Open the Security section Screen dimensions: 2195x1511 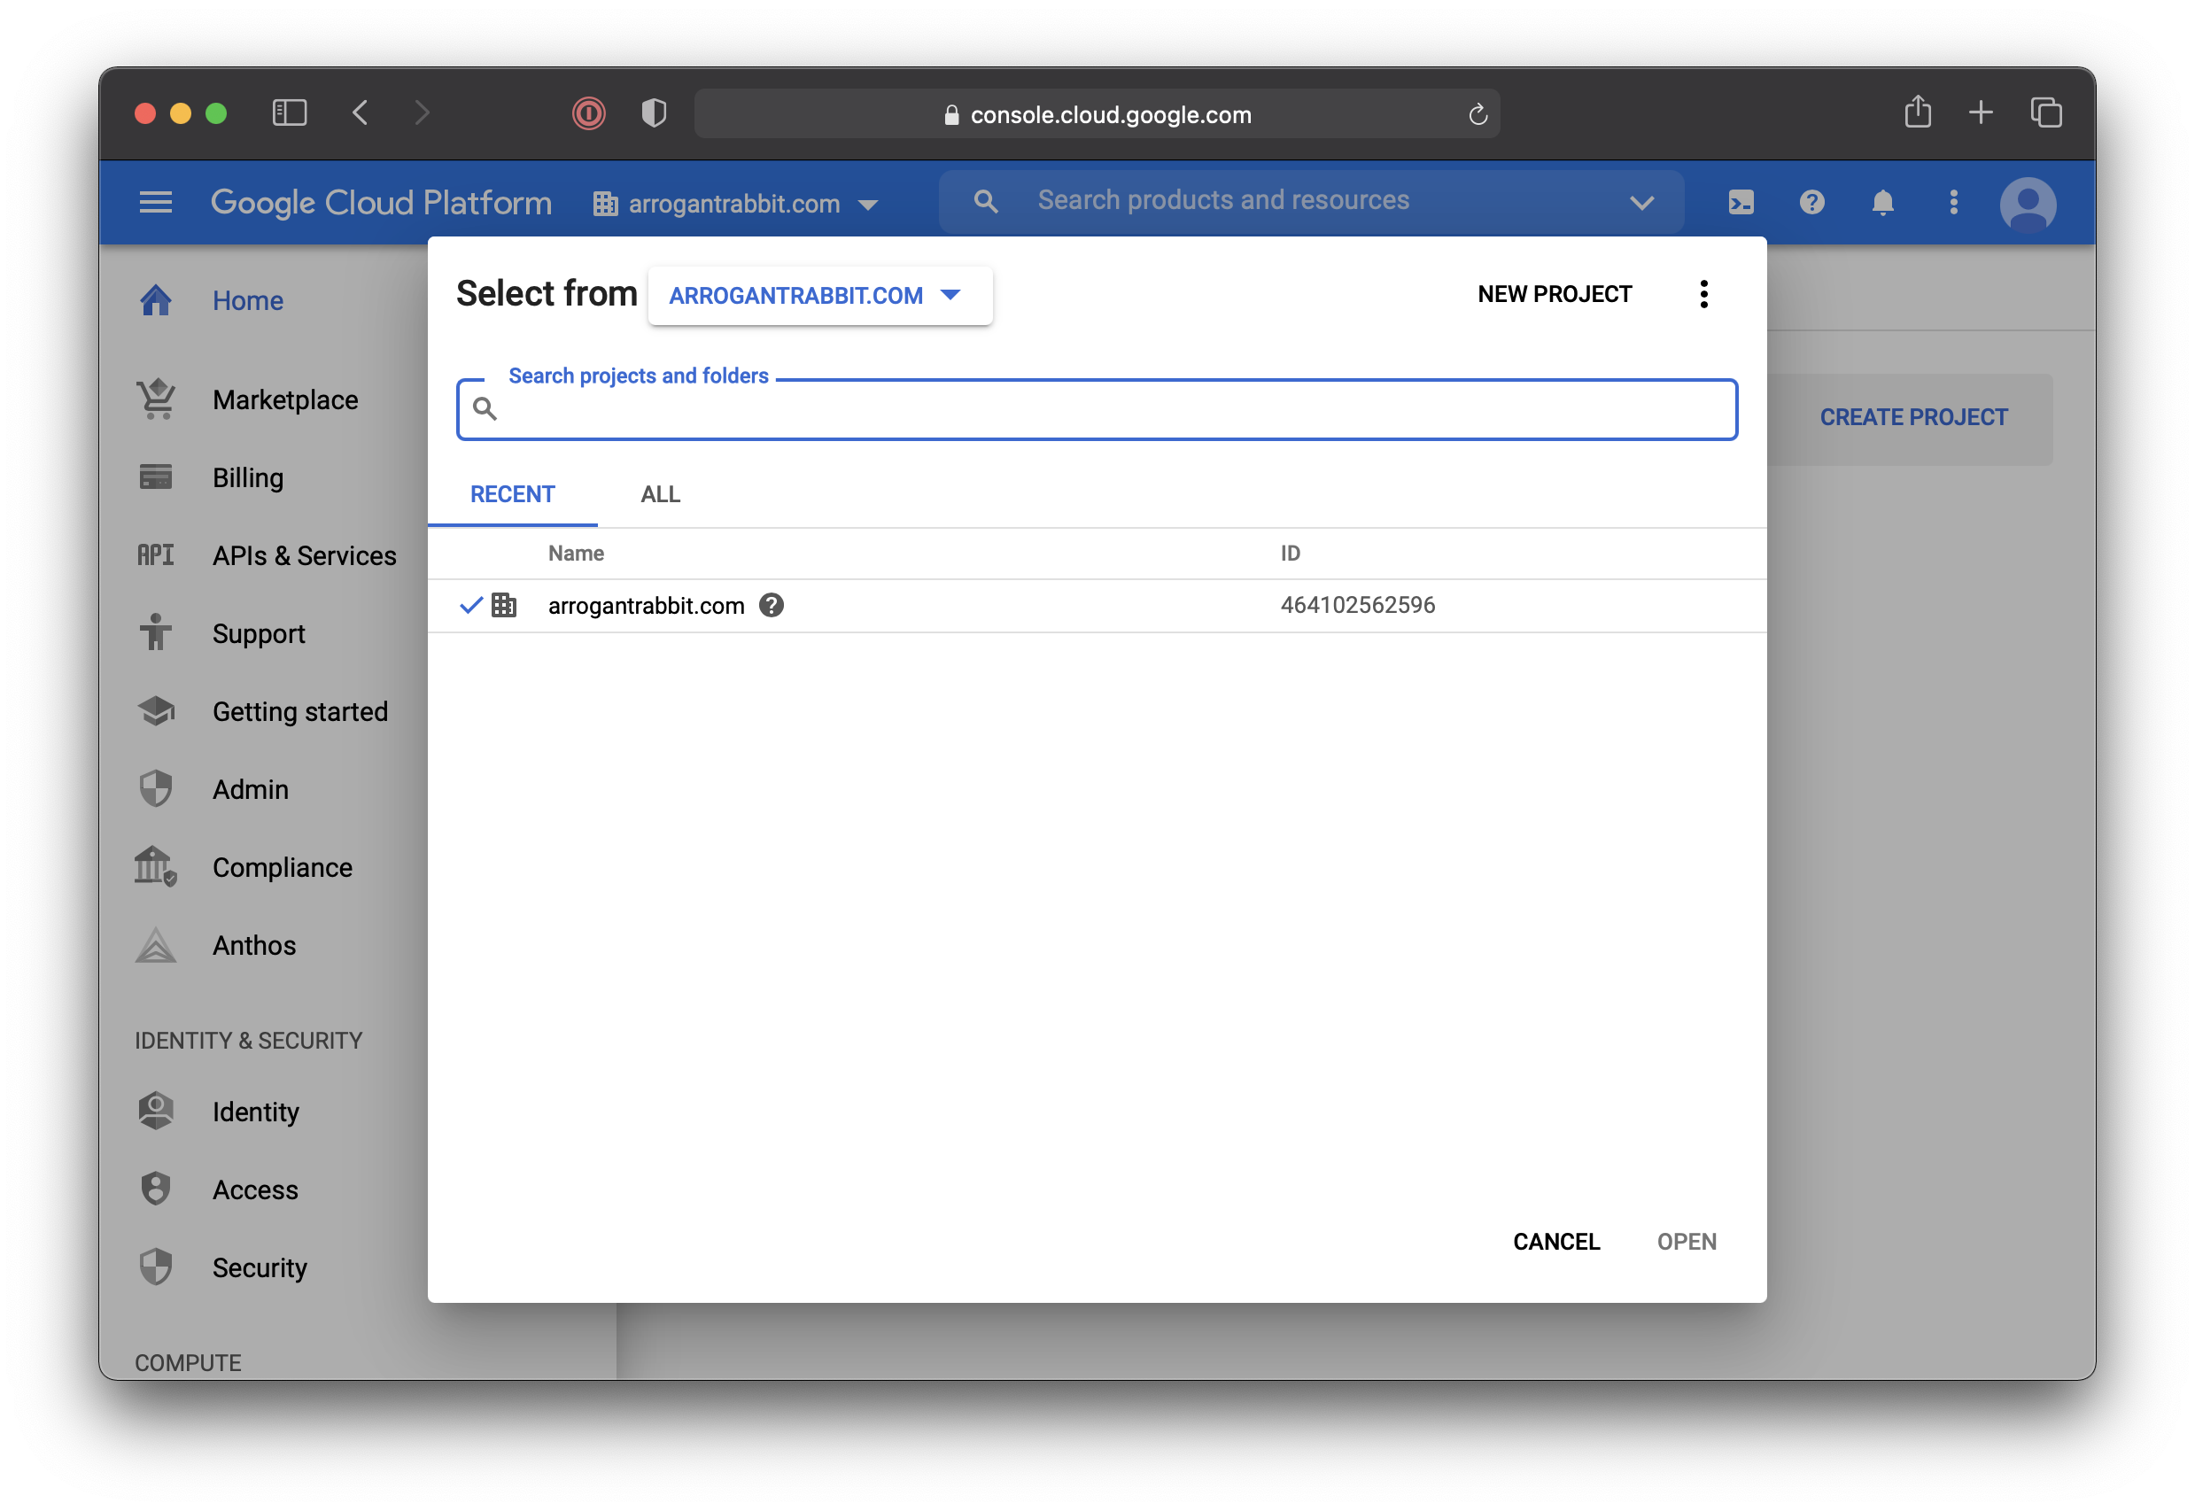coord(260,1267)
